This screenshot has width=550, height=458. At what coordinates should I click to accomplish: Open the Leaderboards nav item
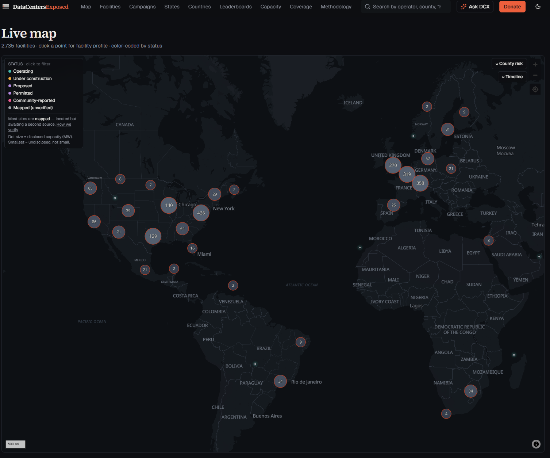(236, 7)
